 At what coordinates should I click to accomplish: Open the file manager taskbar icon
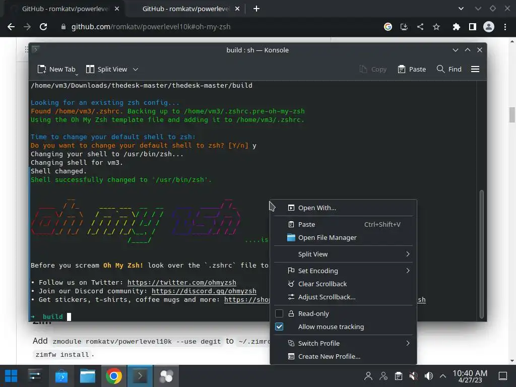click(x=88, y=376)
